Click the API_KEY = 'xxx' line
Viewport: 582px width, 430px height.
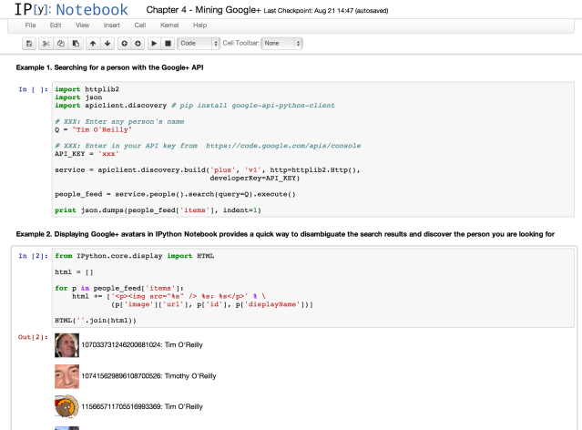87,154
